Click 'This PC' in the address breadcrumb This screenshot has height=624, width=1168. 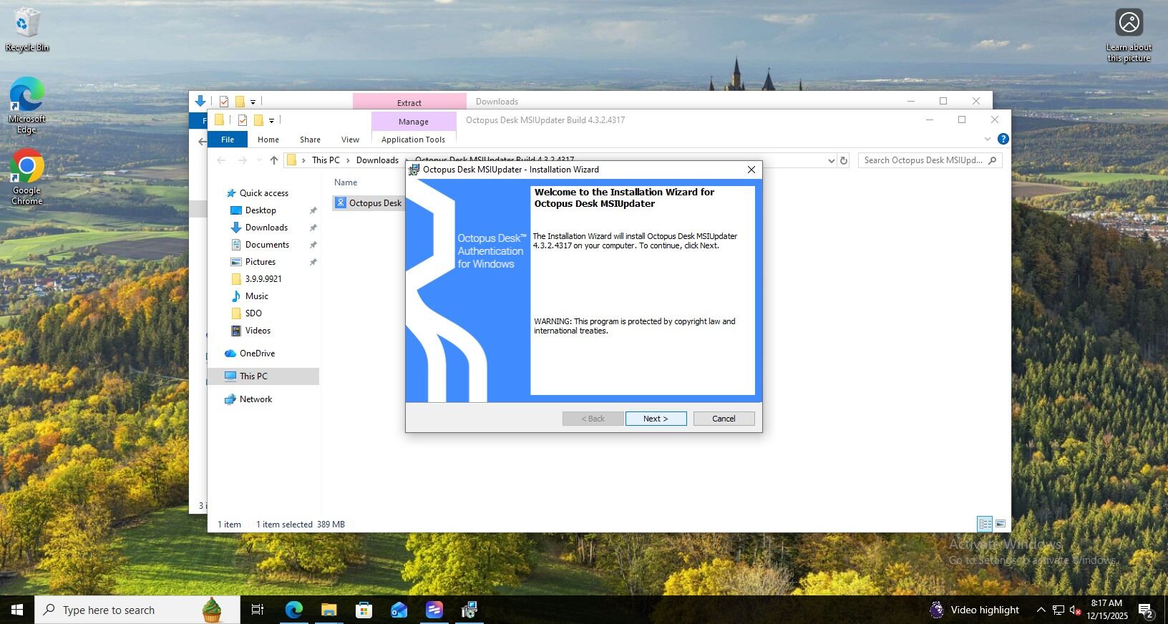coord(326,160)
